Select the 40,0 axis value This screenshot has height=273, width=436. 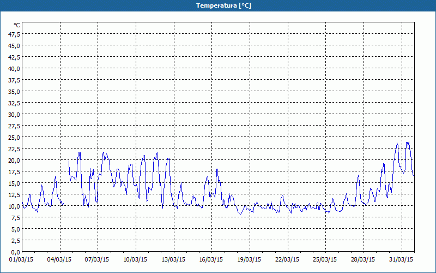click(15, 69)
